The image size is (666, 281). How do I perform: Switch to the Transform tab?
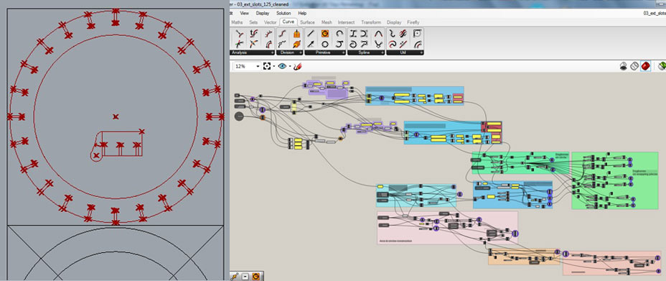click(x=372, y=22)
